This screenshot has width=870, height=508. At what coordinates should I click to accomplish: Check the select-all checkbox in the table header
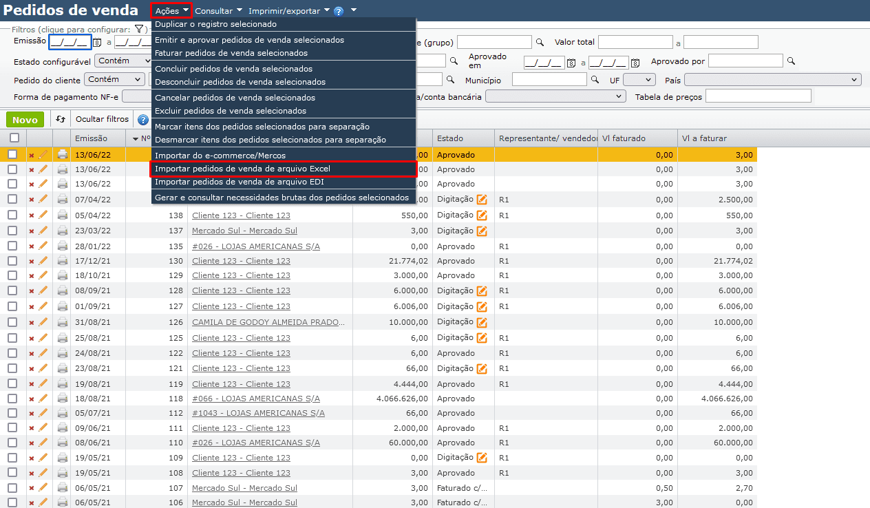coord(14,138)
